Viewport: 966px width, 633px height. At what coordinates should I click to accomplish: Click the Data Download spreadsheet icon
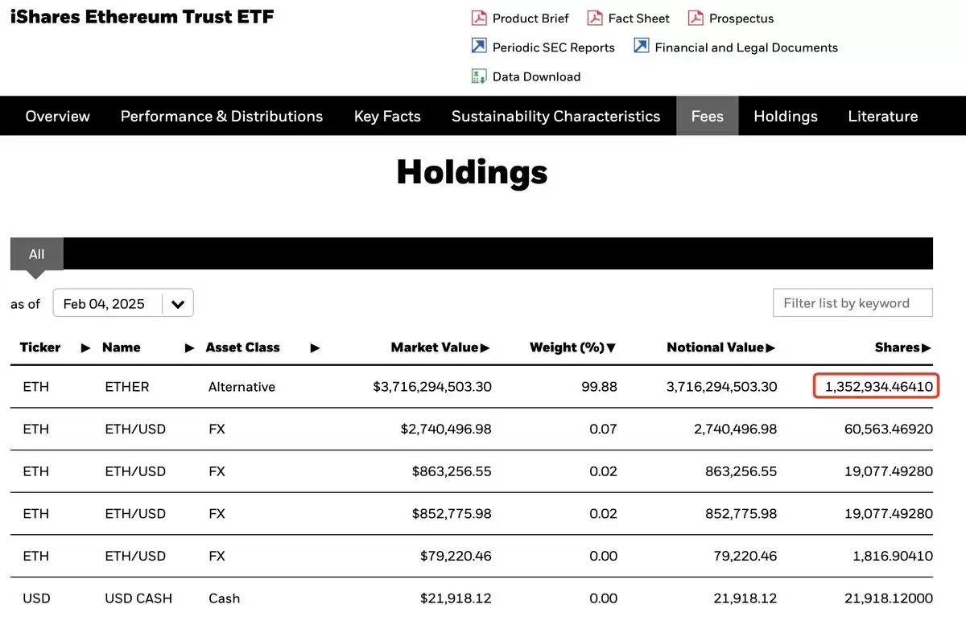pos(479,76)
